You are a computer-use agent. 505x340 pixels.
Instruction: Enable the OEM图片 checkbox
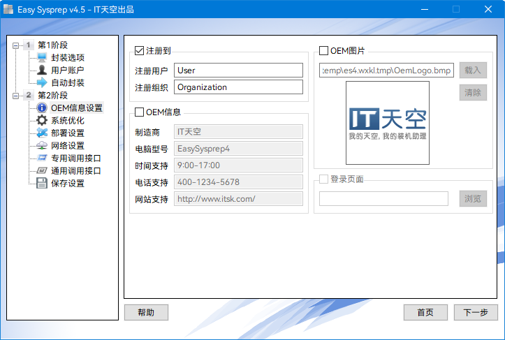[323, 50]
